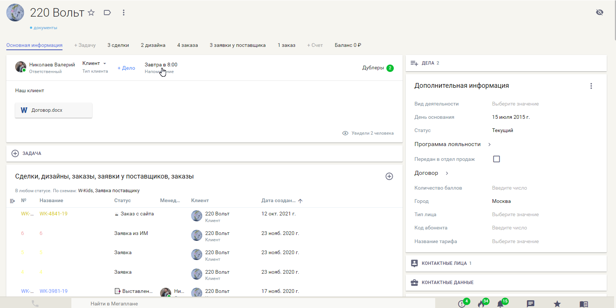Open the chat messages icon in bottom bar

pos(531,304)
